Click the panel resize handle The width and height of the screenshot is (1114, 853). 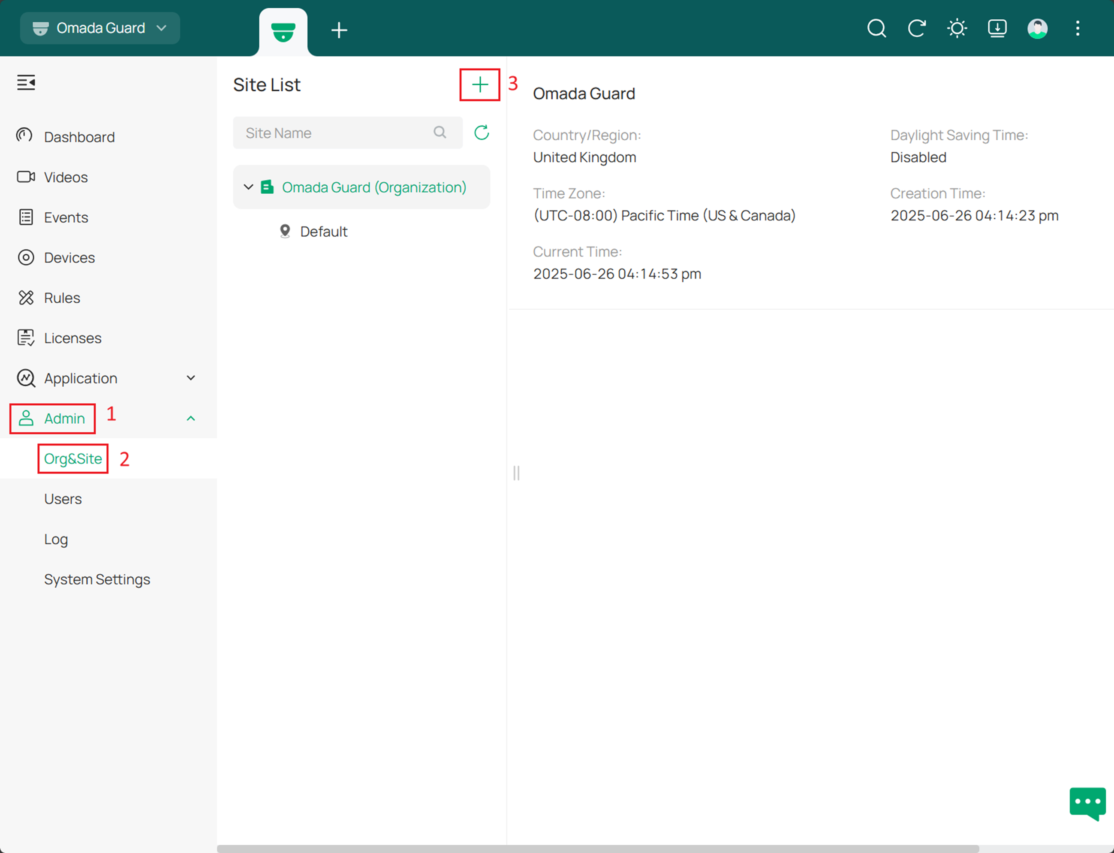pyautogui.click(x=516, y=473)
